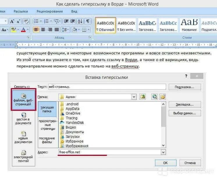Click the Адрес input field
The image size is (217, 178).
[x=110, y=152]
